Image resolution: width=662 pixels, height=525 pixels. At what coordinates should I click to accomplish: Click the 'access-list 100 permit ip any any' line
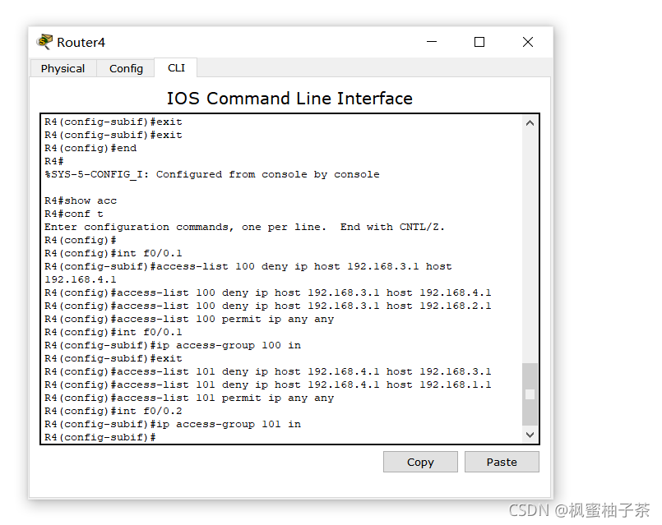click(x=189, y=320)
